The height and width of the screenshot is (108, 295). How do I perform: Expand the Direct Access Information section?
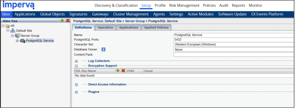pyautogui.click(x=76, y=85)
